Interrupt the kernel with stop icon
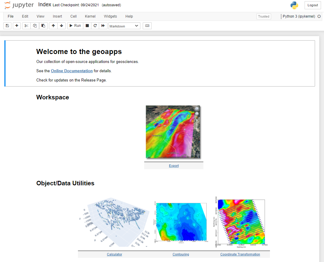The height and width of the screenshot is (262, 324). 87,26
